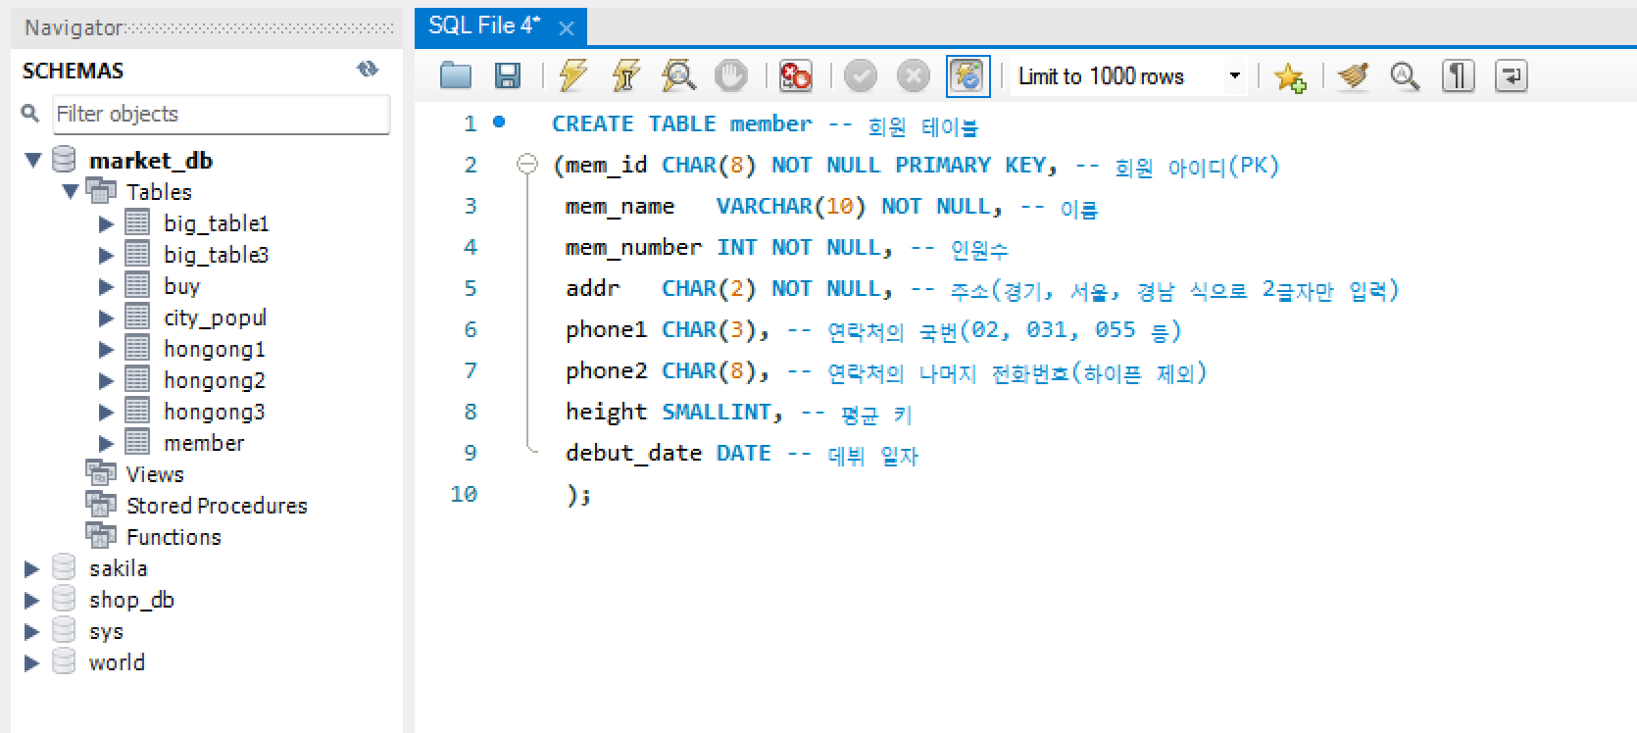Toggle word wrap icon

tap(1512, 75)
